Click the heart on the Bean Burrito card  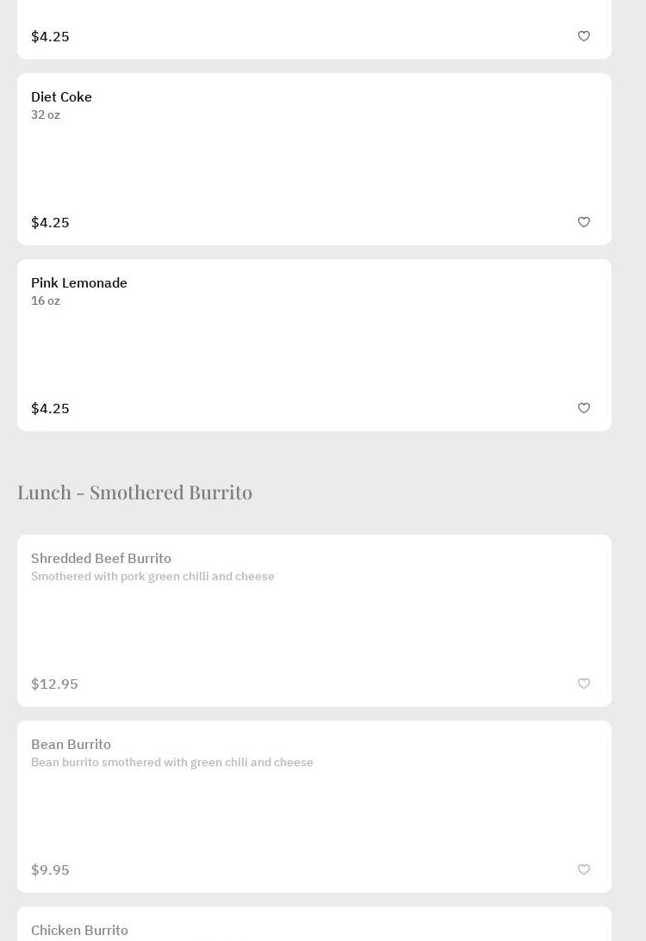click(584, 870)
